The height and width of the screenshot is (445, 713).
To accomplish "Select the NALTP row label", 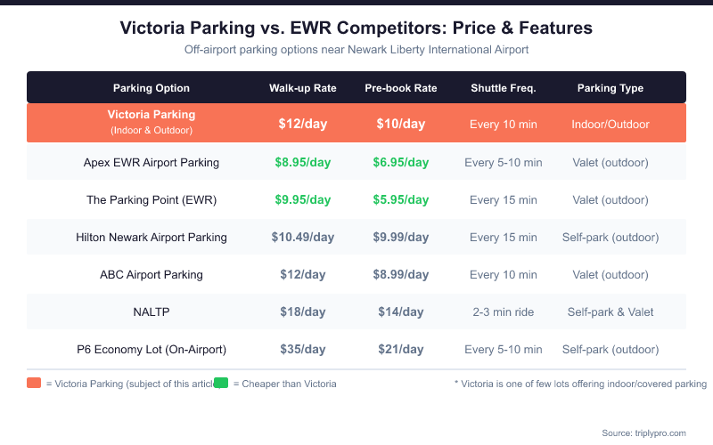I will (x=151, y=312).
